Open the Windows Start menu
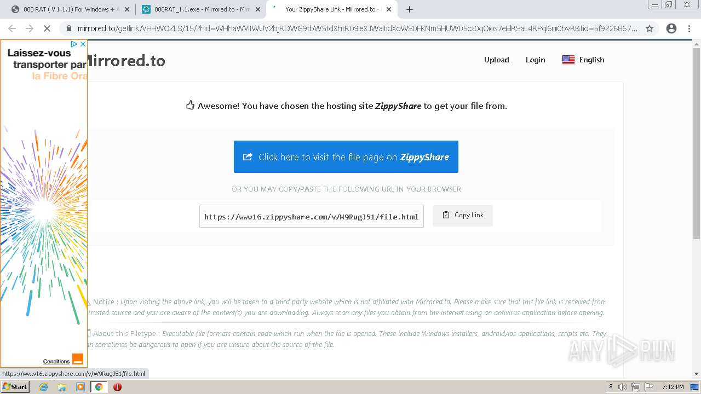This screenshot has height=394, width=701. (x=15, y=386)
